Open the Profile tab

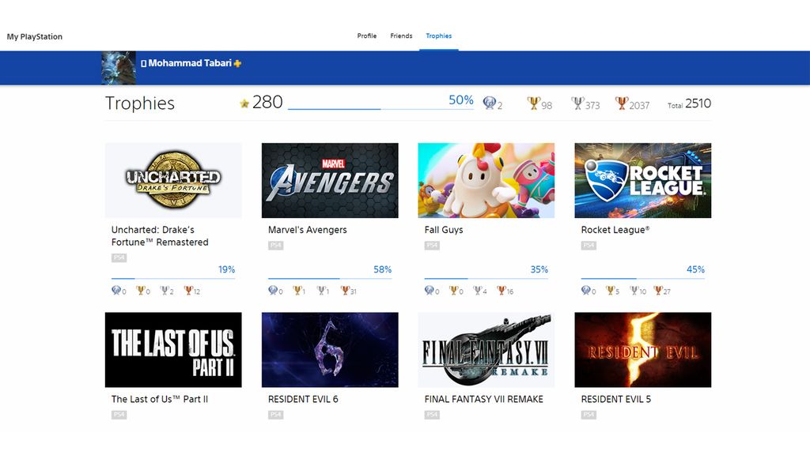[x=366, y=36]
